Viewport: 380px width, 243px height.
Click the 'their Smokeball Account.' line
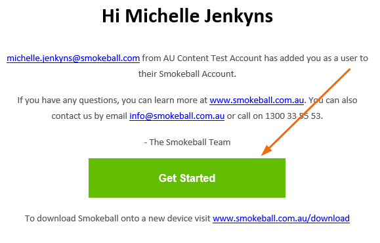(187, 74)
